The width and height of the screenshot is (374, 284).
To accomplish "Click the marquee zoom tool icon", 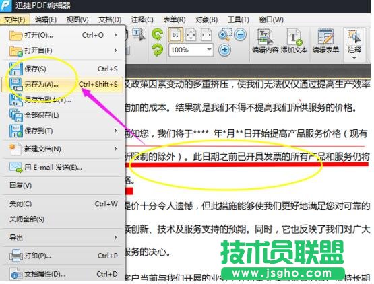I will pos(224,34).
